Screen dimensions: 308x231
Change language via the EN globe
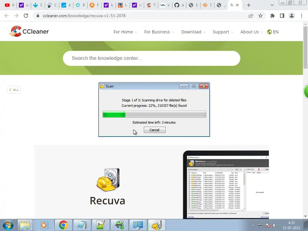click(x=273, y=32)
